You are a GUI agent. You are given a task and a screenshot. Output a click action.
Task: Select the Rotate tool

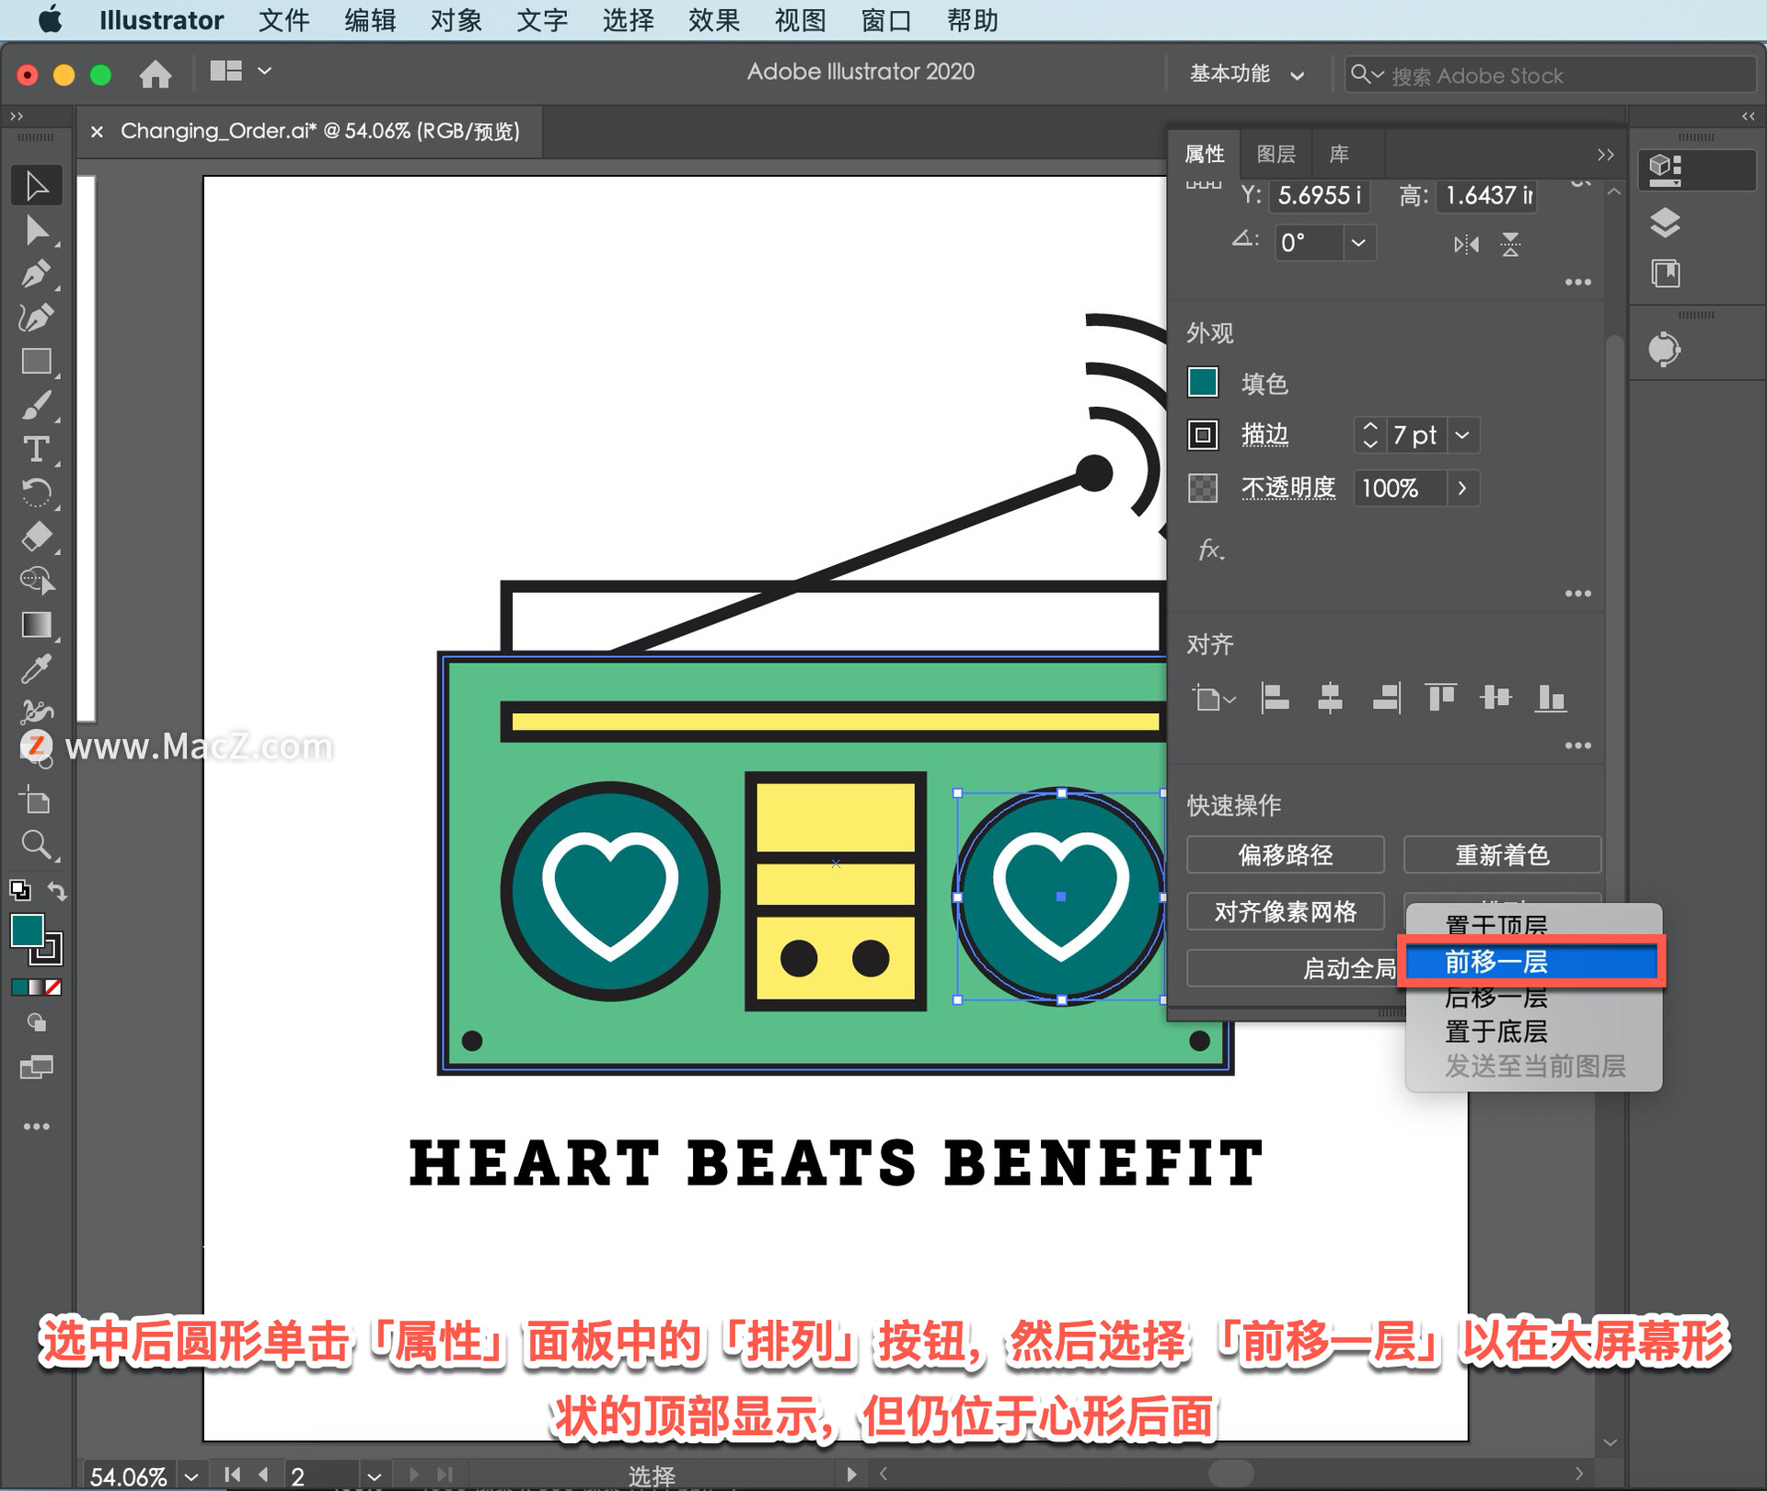click(37, 493)
